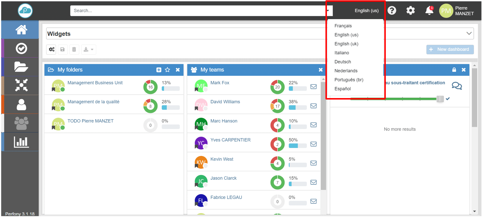Open the reports bar chart sidebar icon
The image size is (482, 217).
[x=21, y=142]
